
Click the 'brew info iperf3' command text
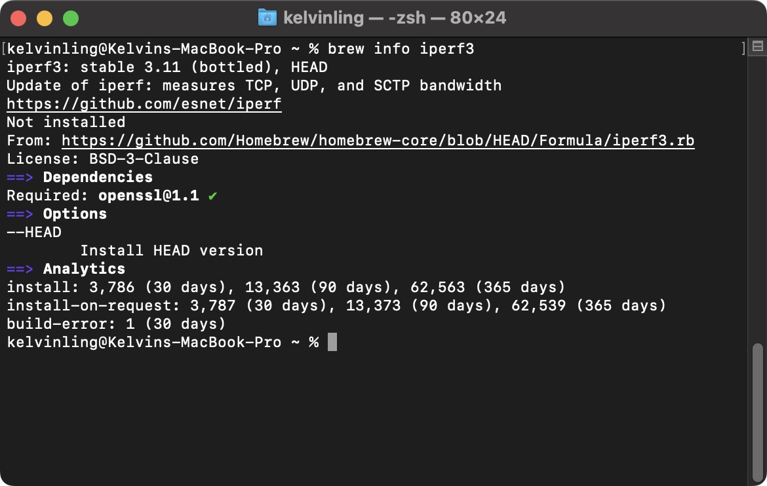click(401, 49)
